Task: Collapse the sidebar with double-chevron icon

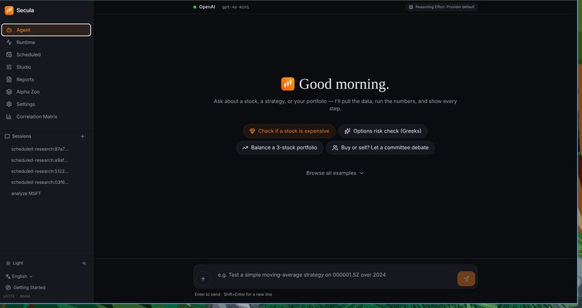Action: tap(84, 263)
